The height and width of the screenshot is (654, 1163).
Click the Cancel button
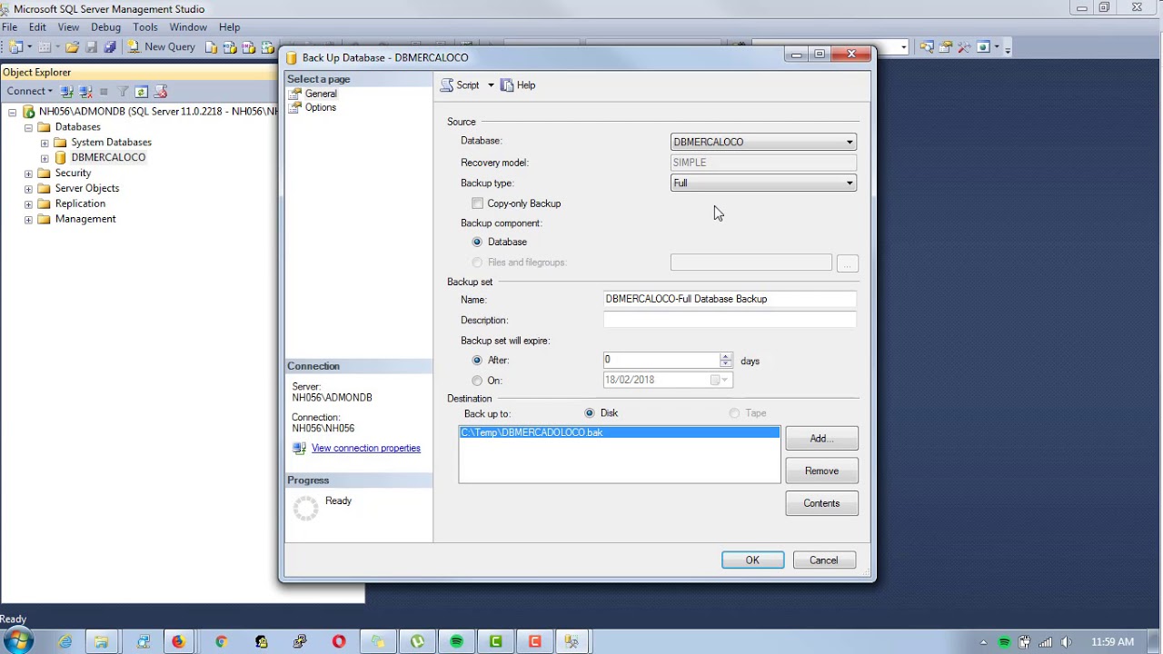coord(824,560)
